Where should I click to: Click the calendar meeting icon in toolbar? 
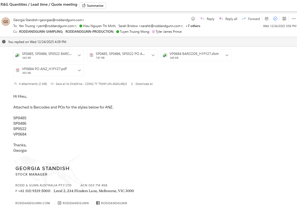[267, 19]
